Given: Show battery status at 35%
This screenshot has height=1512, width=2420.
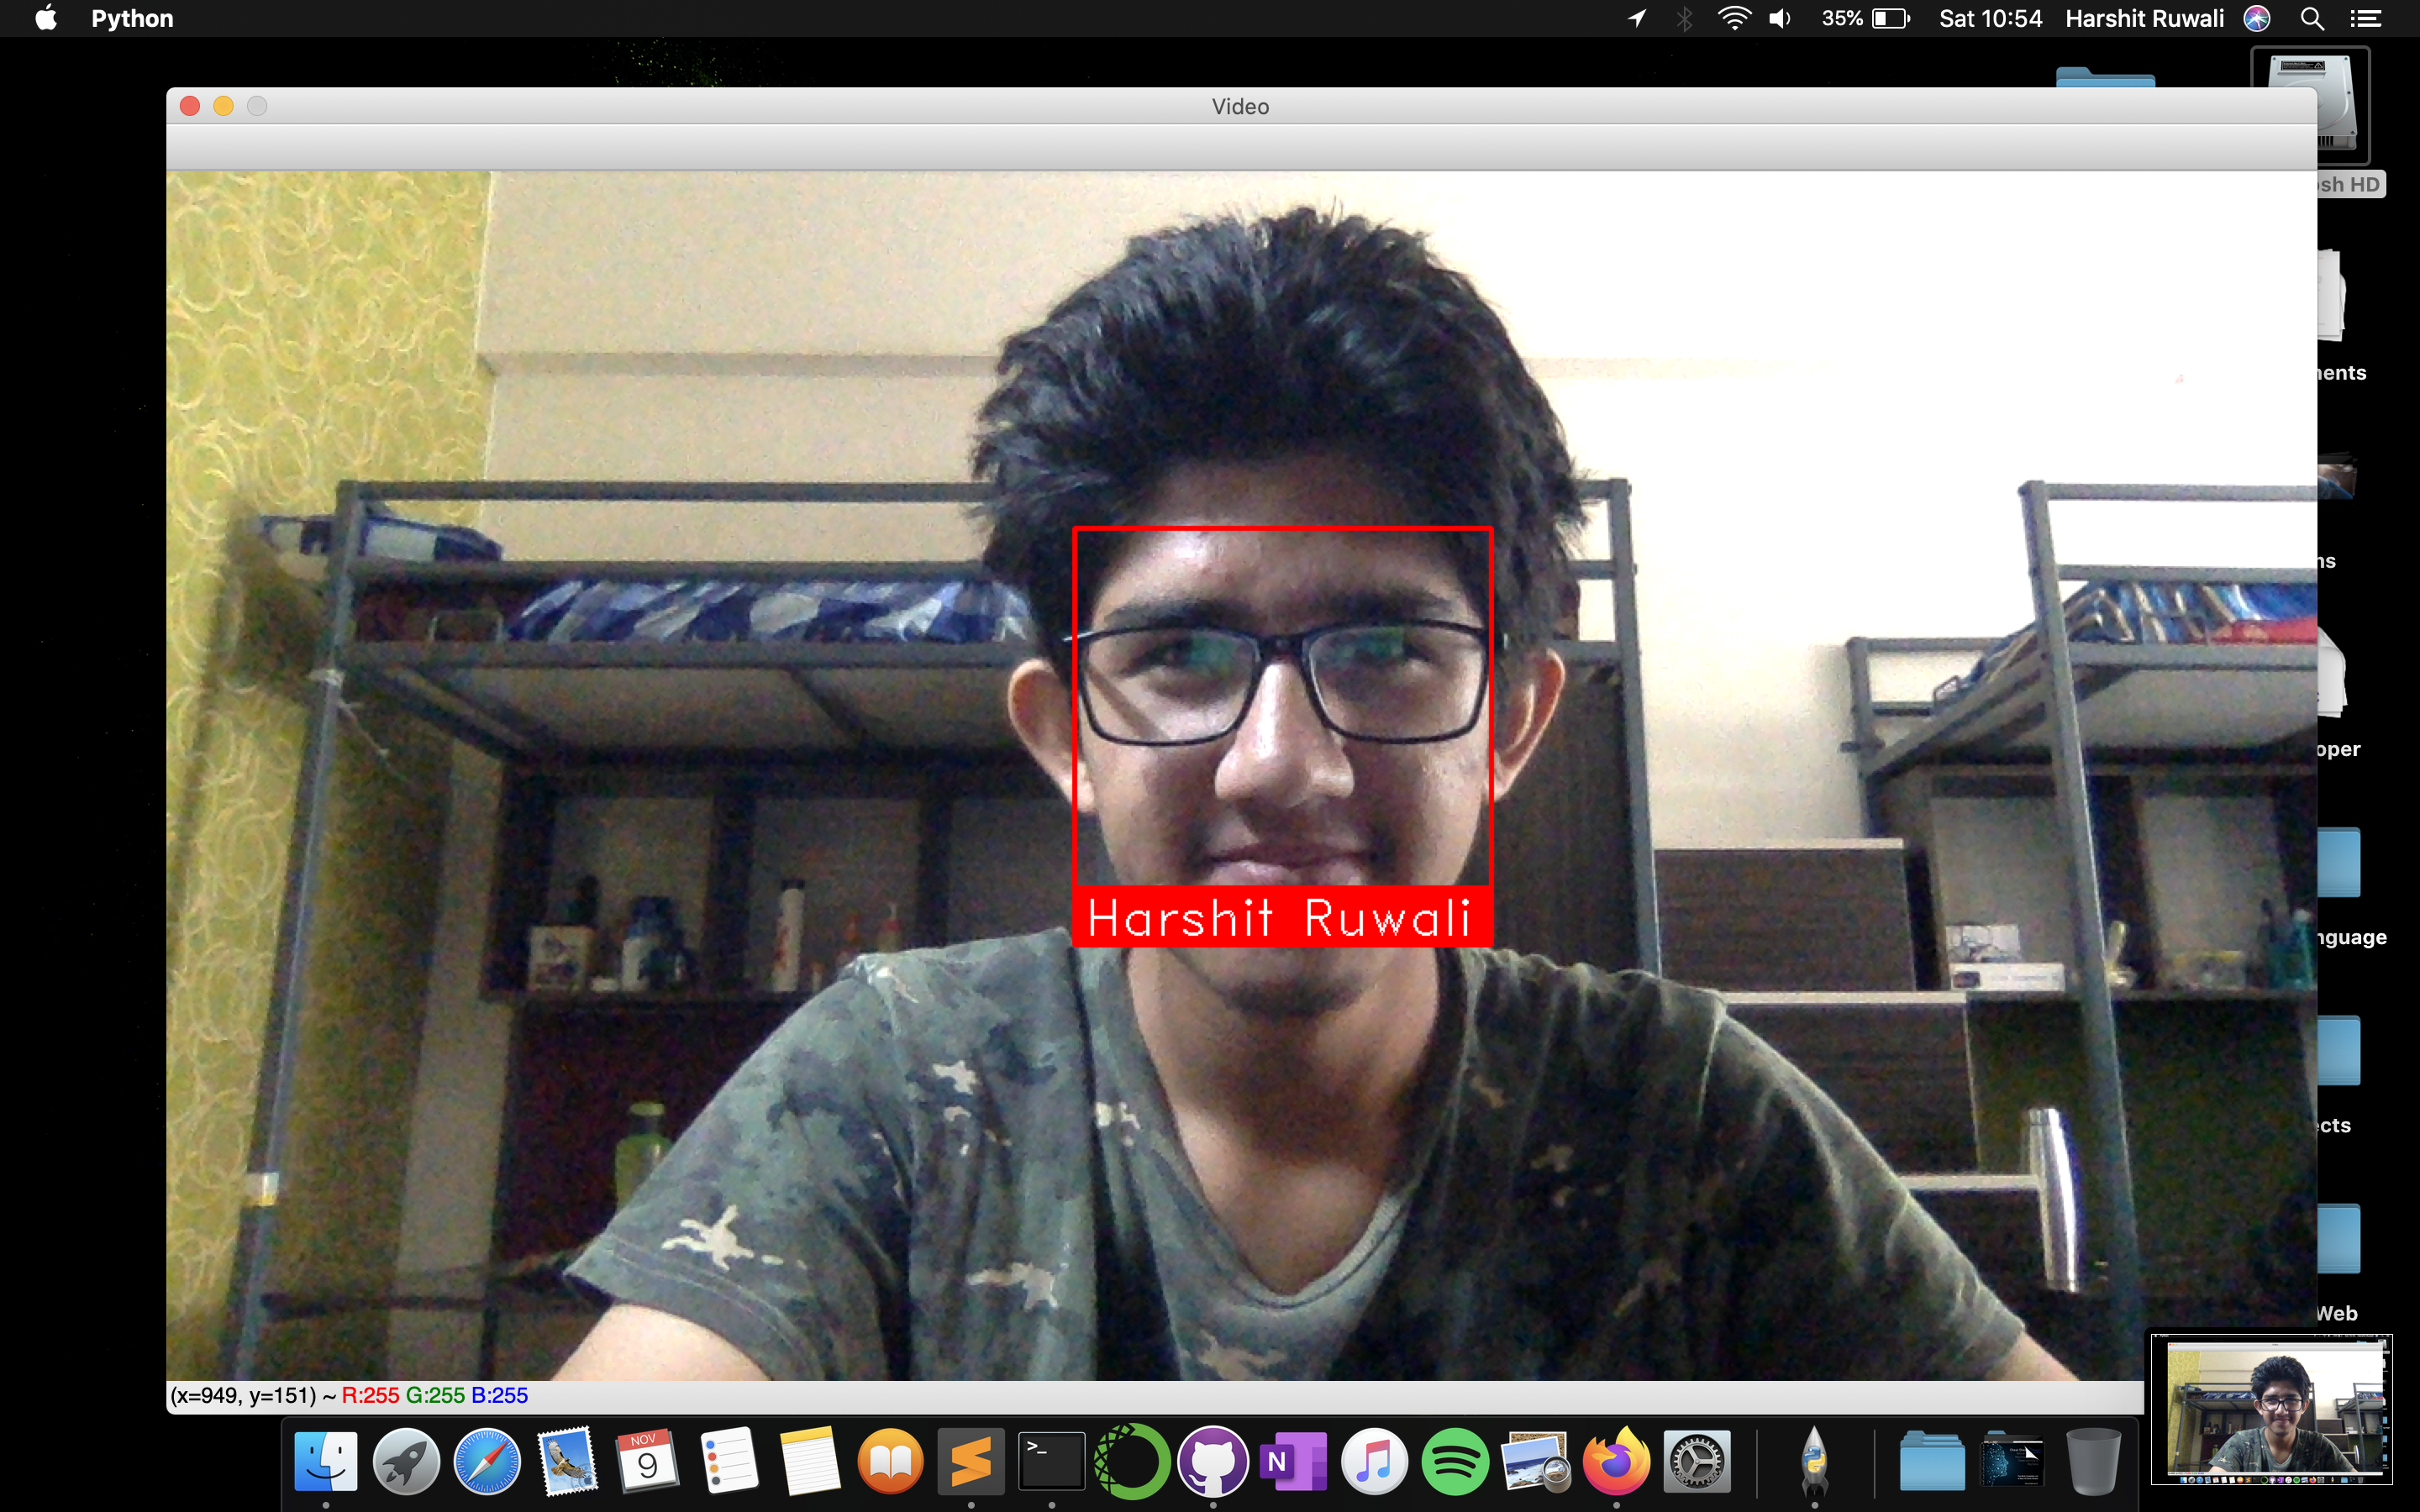Looking at the screenshot, I should pos(1865,18).
